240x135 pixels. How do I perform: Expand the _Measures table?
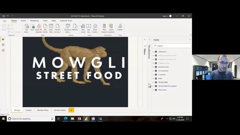click(153, 52)
